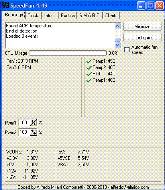
Task: Click the -5V -7,71V voltage reading
Action: pos(73,152)
